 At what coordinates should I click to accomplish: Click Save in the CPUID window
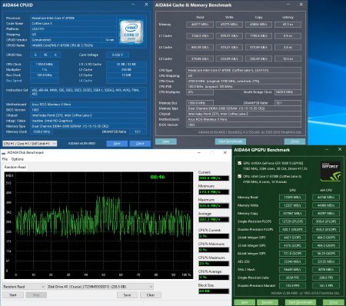pyautogui.click(x=117, y=144)
